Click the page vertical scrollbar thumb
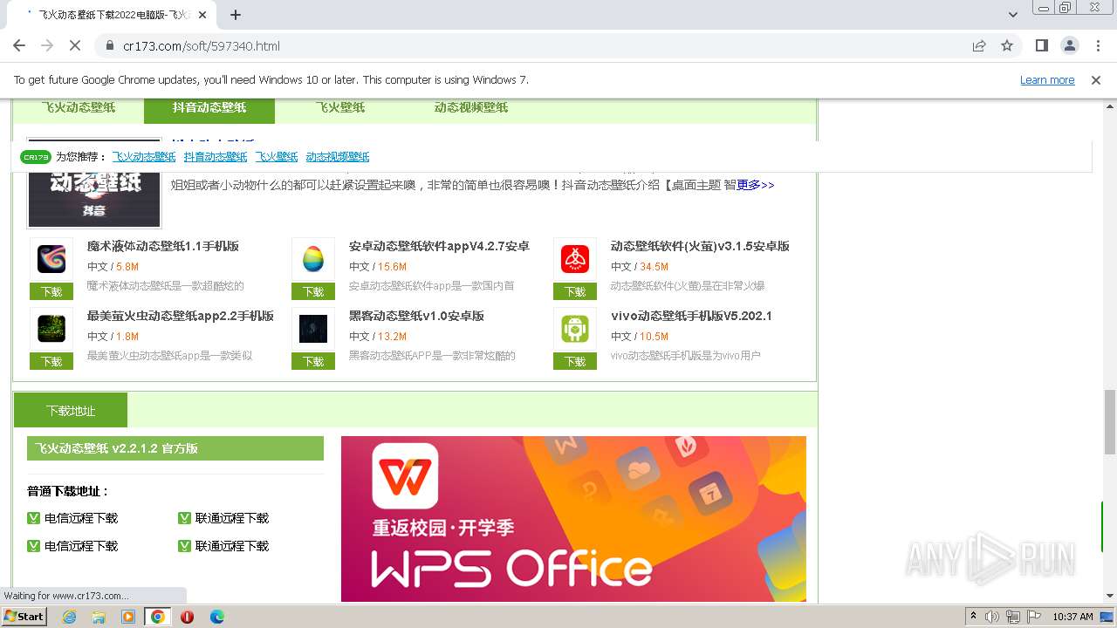This screenshot has height=628, width=1117. pos(1109,422)
